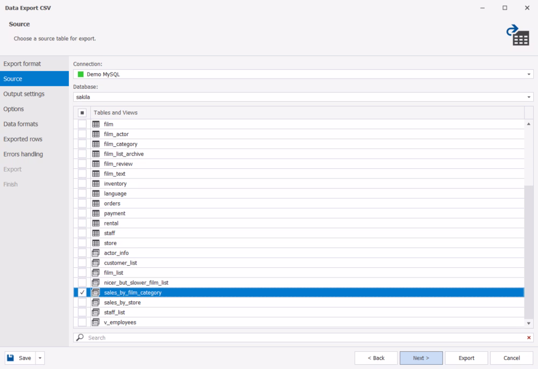This screenshot has height=369, width=538.
Task: Click the view icon for film_list
Action: click(96, 273)
